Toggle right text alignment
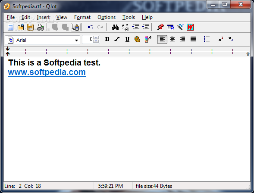The width and height of the screenshot is (254, 193). coord(182,39)
